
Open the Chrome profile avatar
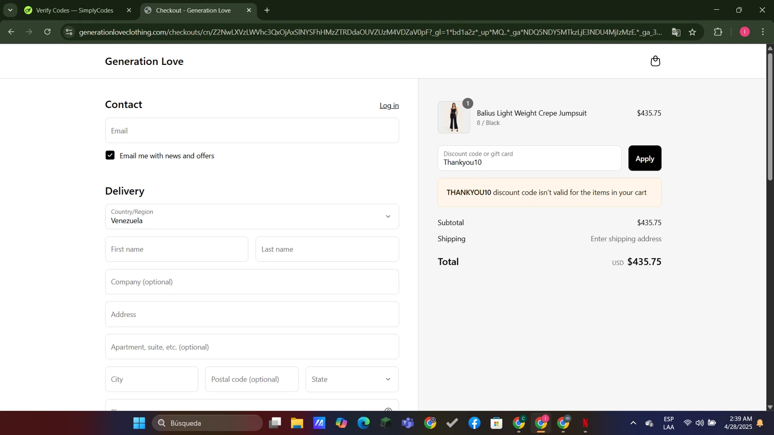(744, 32)
